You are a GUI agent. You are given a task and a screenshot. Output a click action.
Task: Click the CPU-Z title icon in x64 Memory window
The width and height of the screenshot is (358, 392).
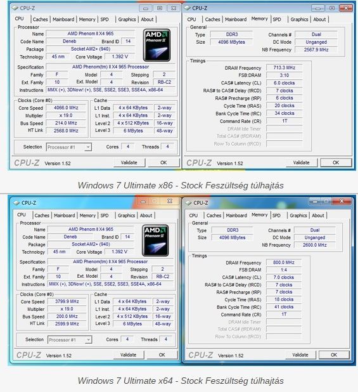tap(188, 203)
